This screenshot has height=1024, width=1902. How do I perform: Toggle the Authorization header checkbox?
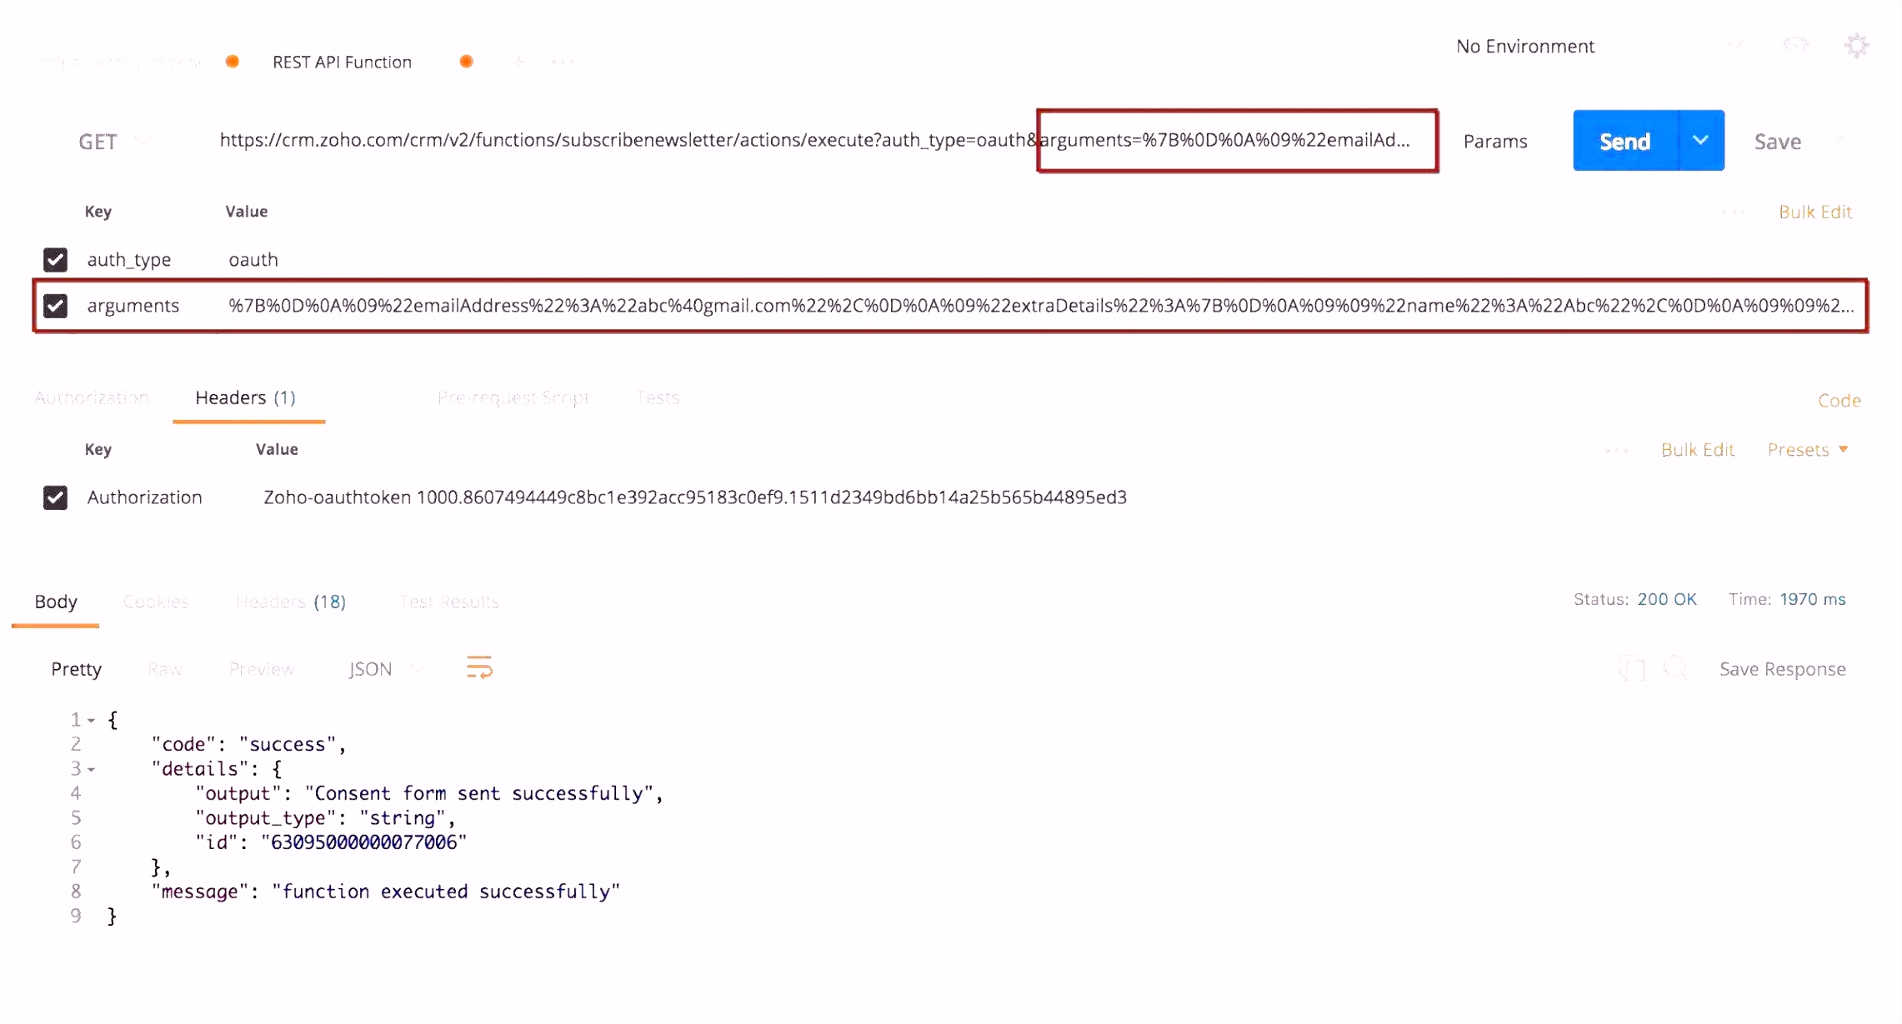coord(54,497)
